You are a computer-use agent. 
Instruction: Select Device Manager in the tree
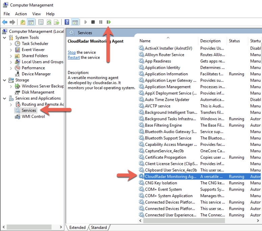(x=36, y=74)
